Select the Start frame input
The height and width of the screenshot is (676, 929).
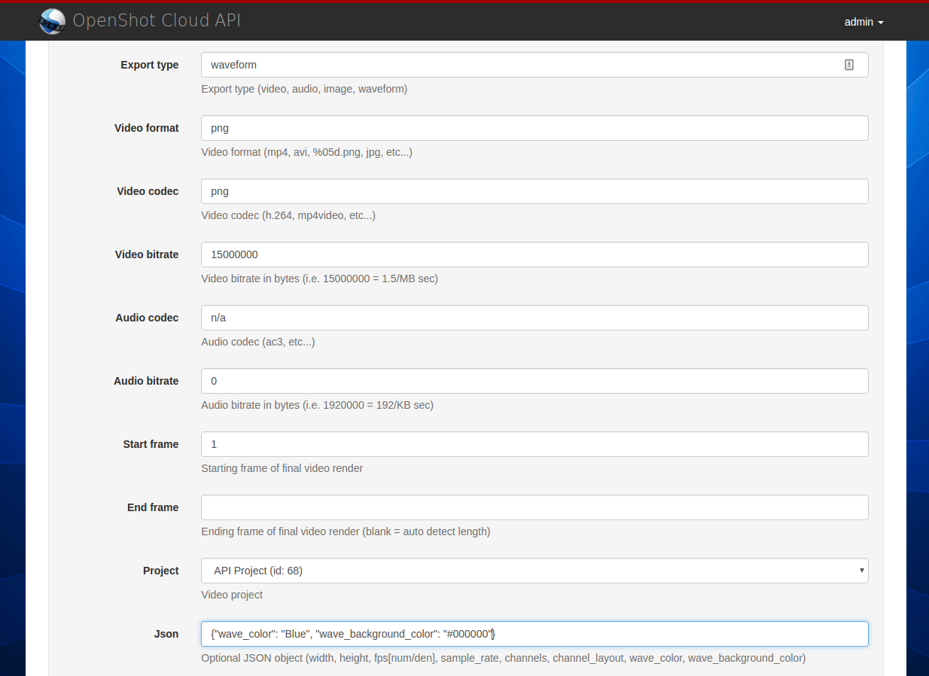(534, 444)
